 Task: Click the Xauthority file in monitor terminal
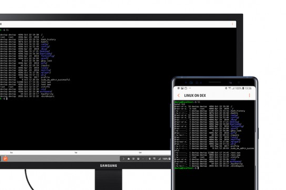47,94
